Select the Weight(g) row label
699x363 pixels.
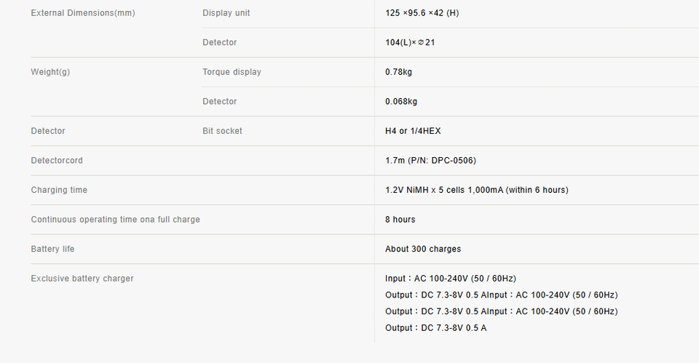click(50, 72)
